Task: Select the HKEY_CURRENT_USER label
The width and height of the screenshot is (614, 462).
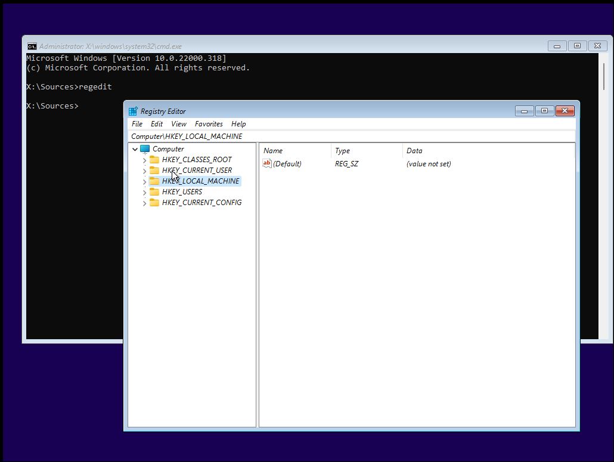Action: pyautogui.click(x=197, y=170)
